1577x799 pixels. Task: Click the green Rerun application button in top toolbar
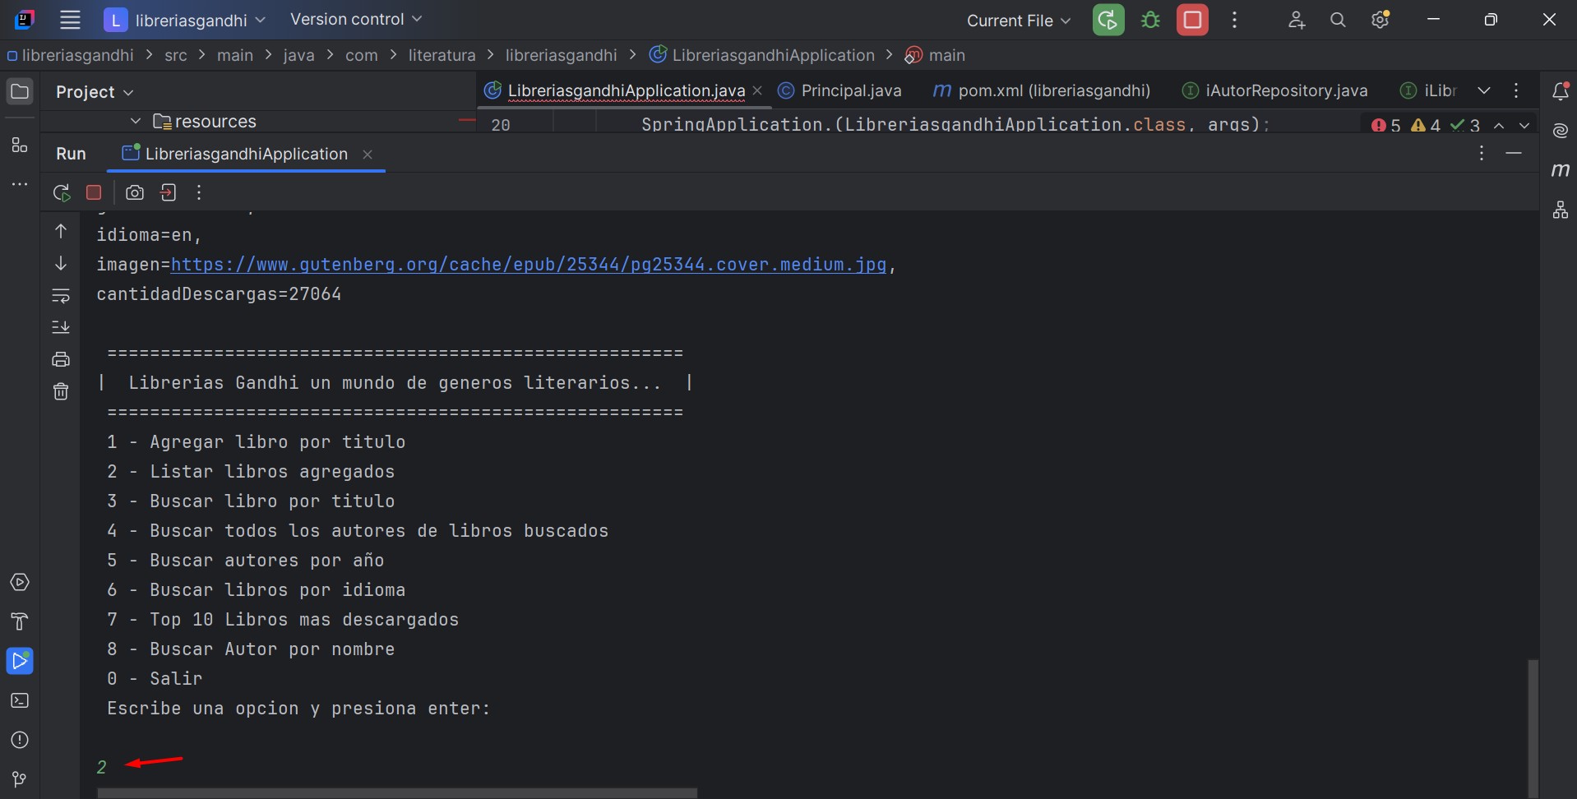coord(1108,20)
